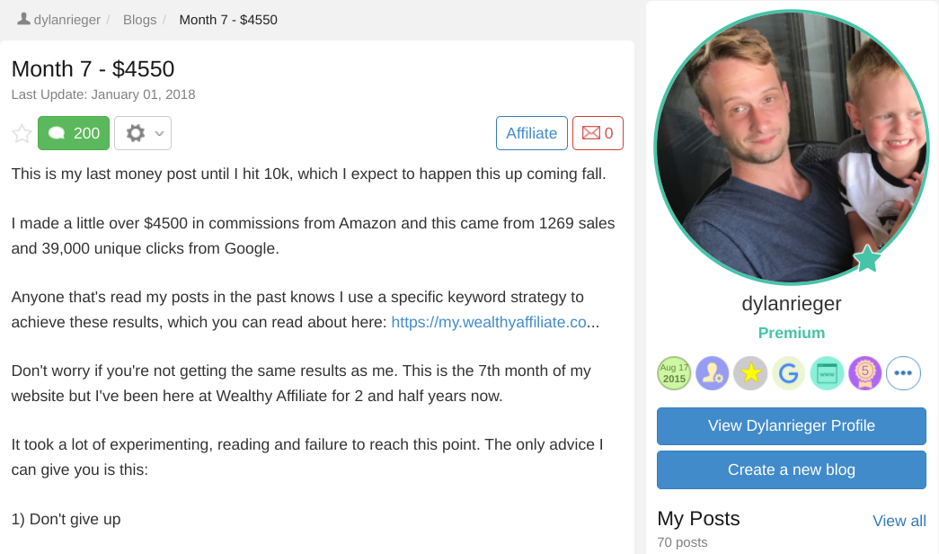Click the Aug 17 2015 join date badge
939x554 pixels.
pos(674,373)
